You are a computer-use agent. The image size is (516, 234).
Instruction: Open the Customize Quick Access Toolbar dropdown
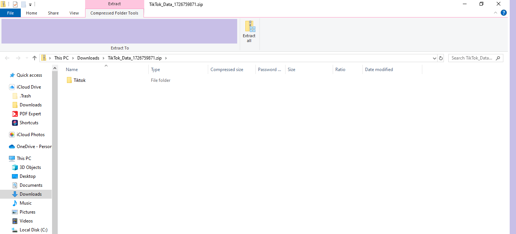30,5
